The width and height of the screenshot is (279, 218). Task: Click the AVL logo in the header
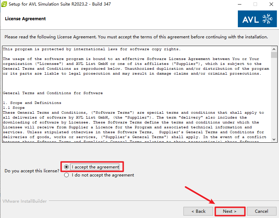[x=257, y=19]
